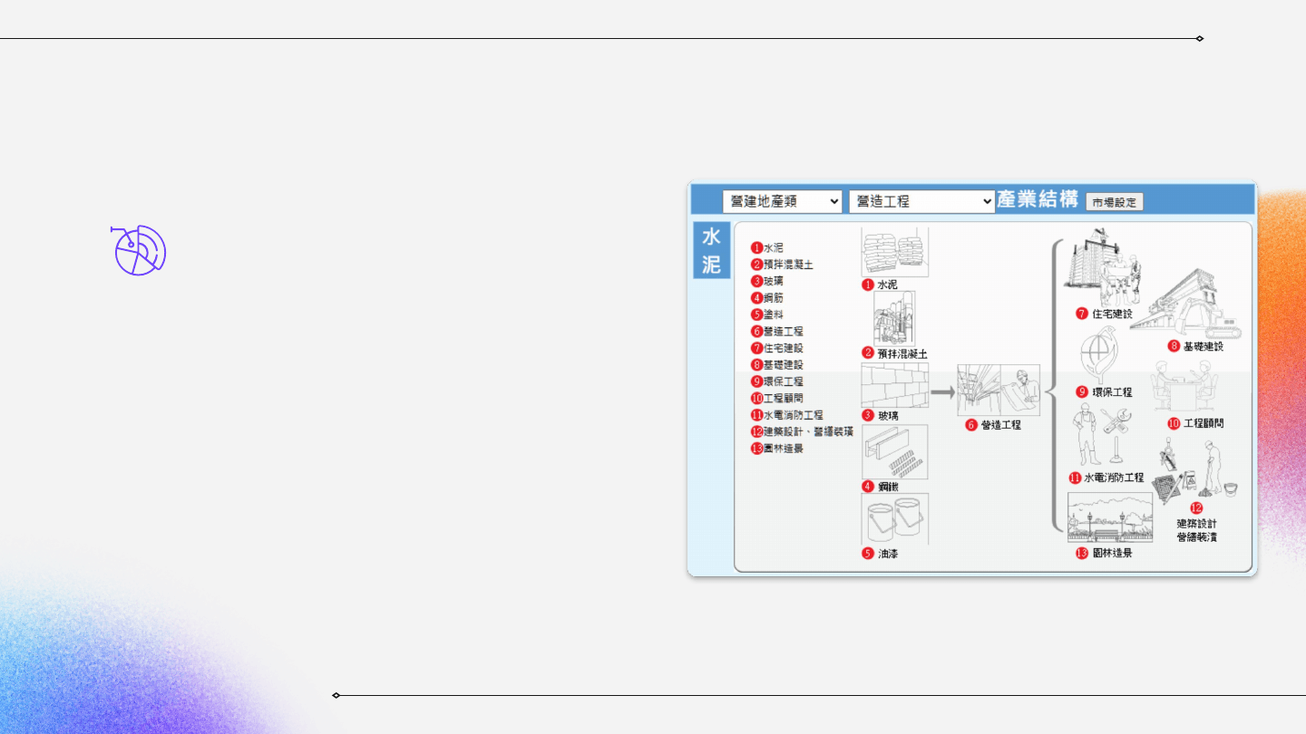Click the 鋼筋 item in the list

tap(773, 297)
